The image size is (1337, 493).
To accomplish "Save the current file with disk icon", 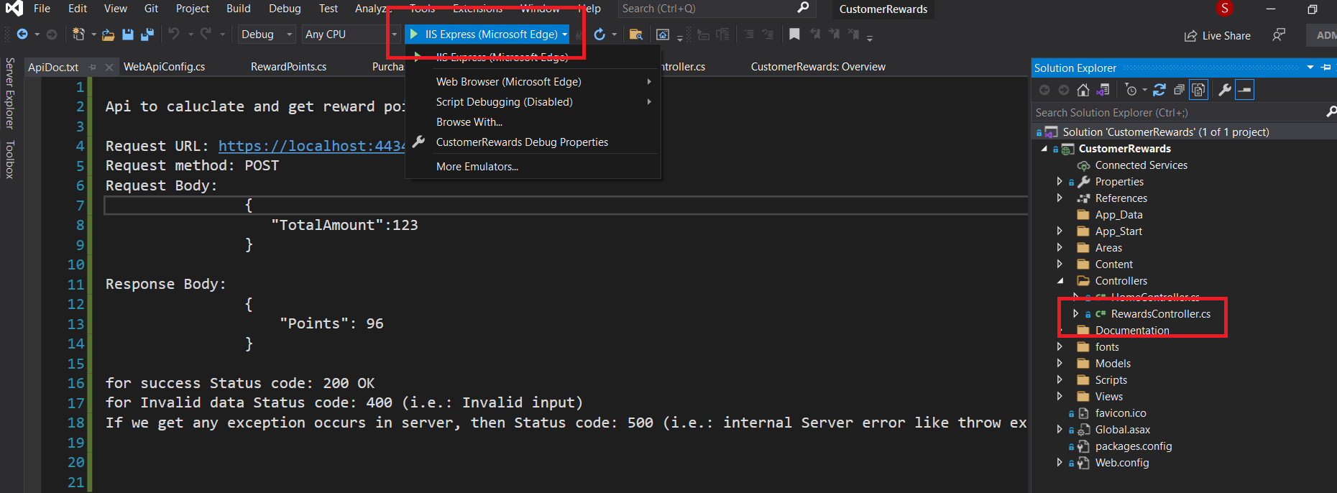I will [128, 34].
